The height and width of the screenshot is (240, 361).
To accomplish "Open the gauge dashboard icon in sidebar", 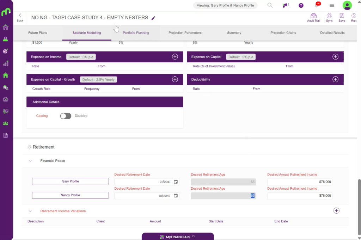I will point(6,99).
